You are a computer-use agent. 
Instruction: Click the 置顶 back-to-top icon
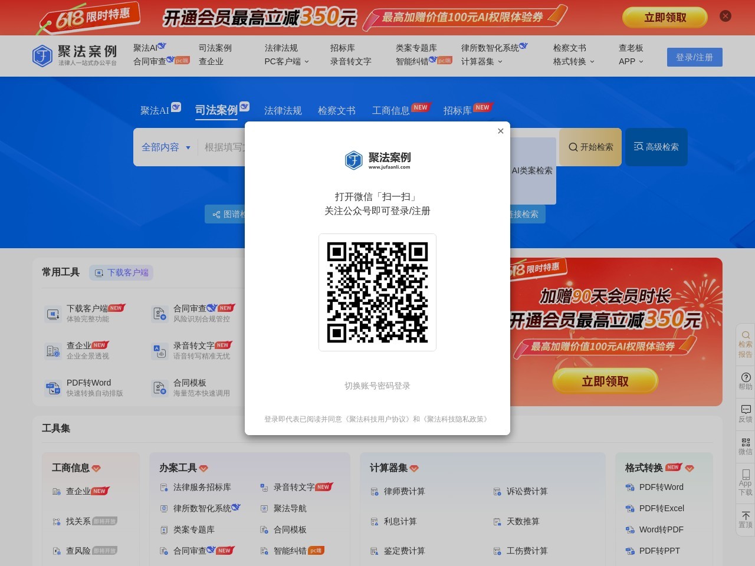tap(746, 515)
